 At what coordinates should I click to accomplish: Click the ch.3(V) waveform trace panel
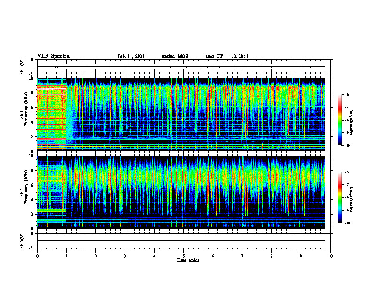coord(184,241)
